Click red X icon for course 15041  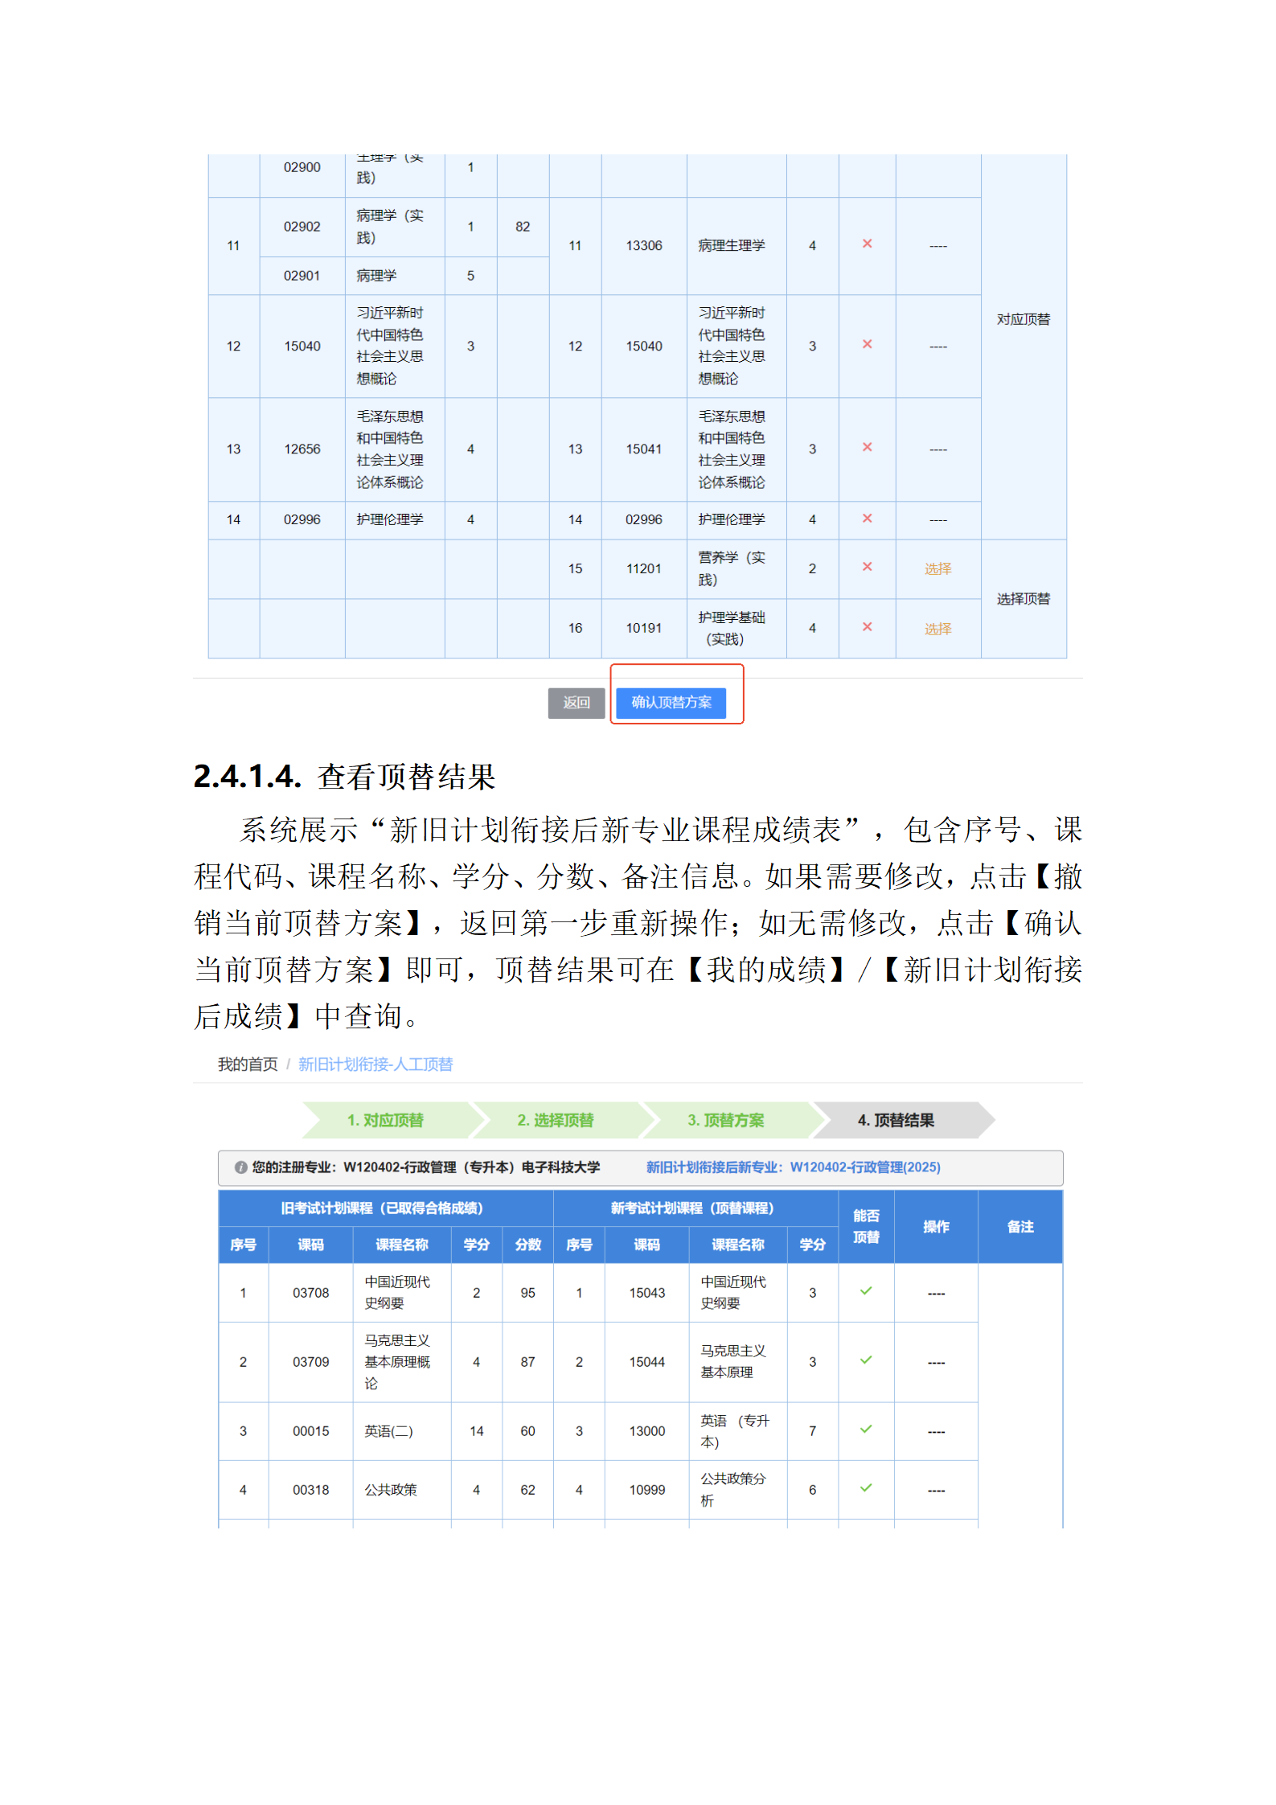coord(867,447)
